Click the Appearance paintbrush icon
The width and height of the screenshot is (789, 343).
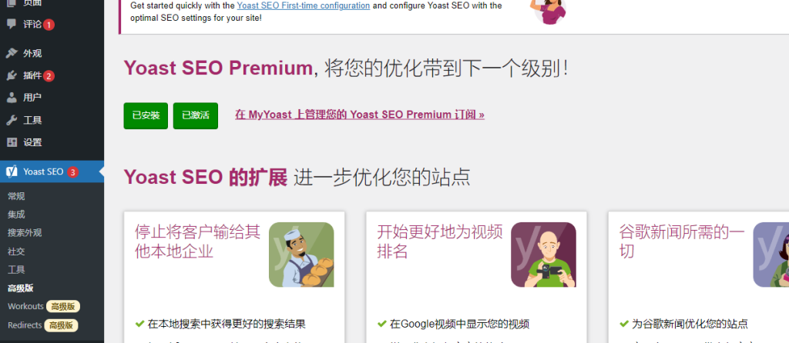coord(12,53)
